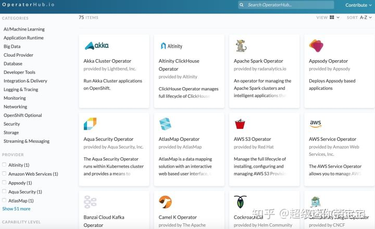This screenshot has width=375, height=229.
Task: Select the Cloud Provider category
Action: 18,55
